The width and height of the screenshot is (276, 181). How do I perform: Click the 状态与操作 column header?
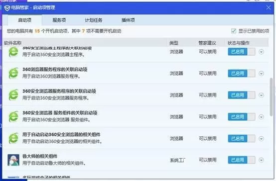point(239,43)
